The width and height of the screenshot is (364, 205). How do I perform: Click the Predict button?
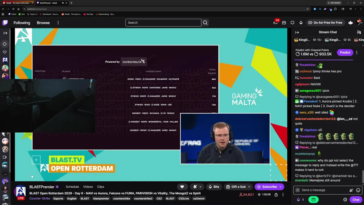[345, 52]
